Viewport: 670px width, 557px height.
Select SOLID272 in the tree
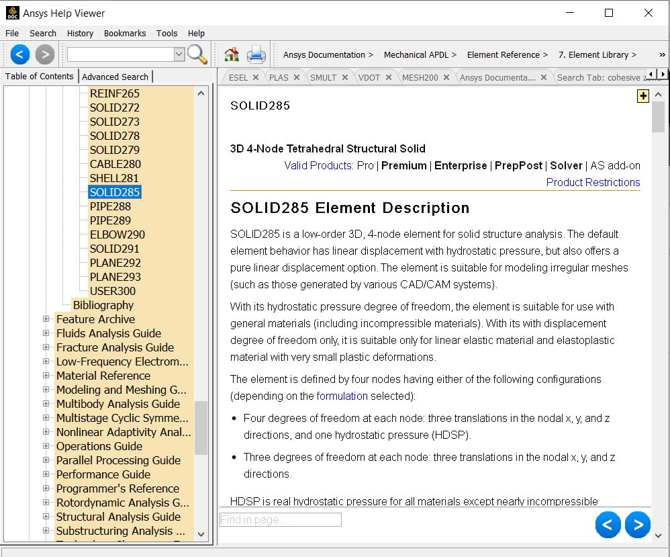pyautogui.click(x=115, y=108)
